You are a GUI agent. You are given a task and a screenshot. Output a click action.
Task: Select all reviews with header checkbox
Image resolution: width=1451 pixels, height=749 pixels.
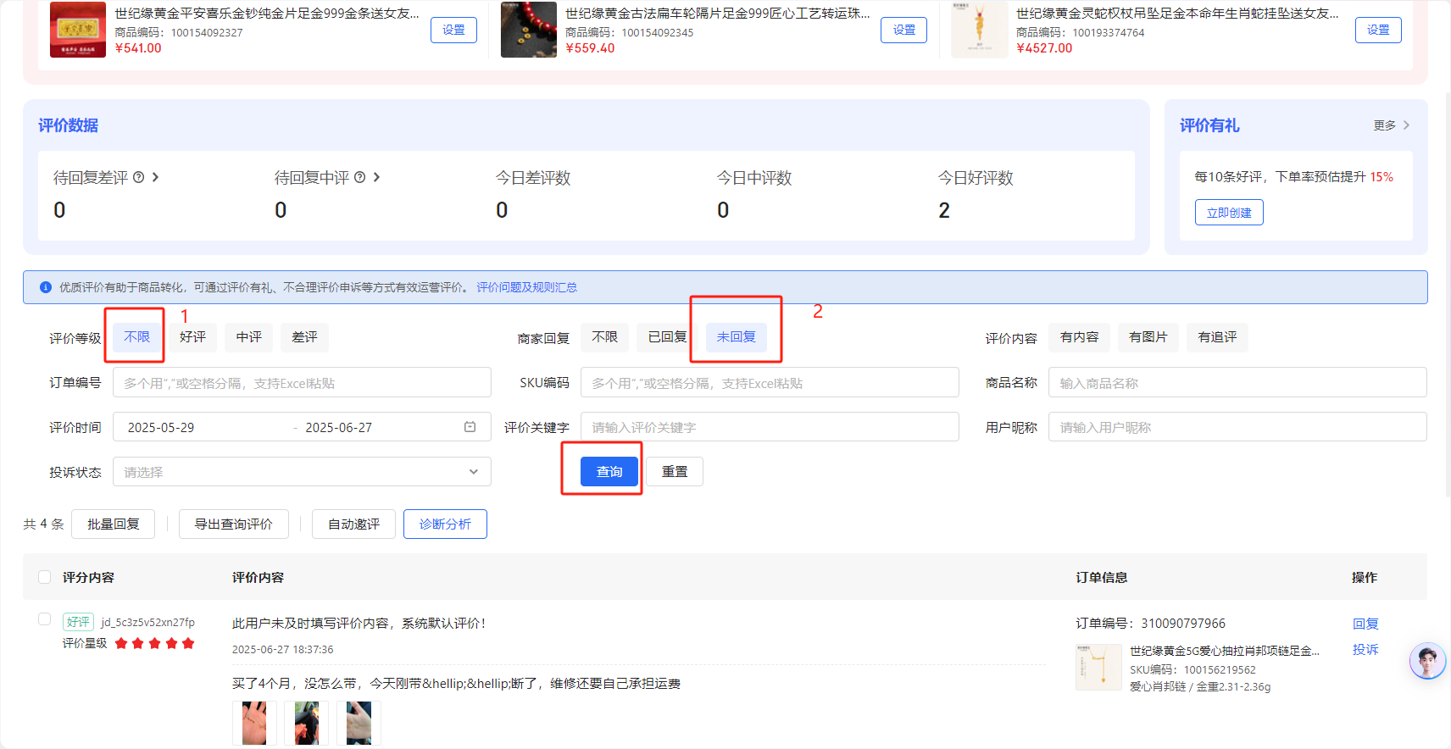pyautogui.click(x=45, y=577)
